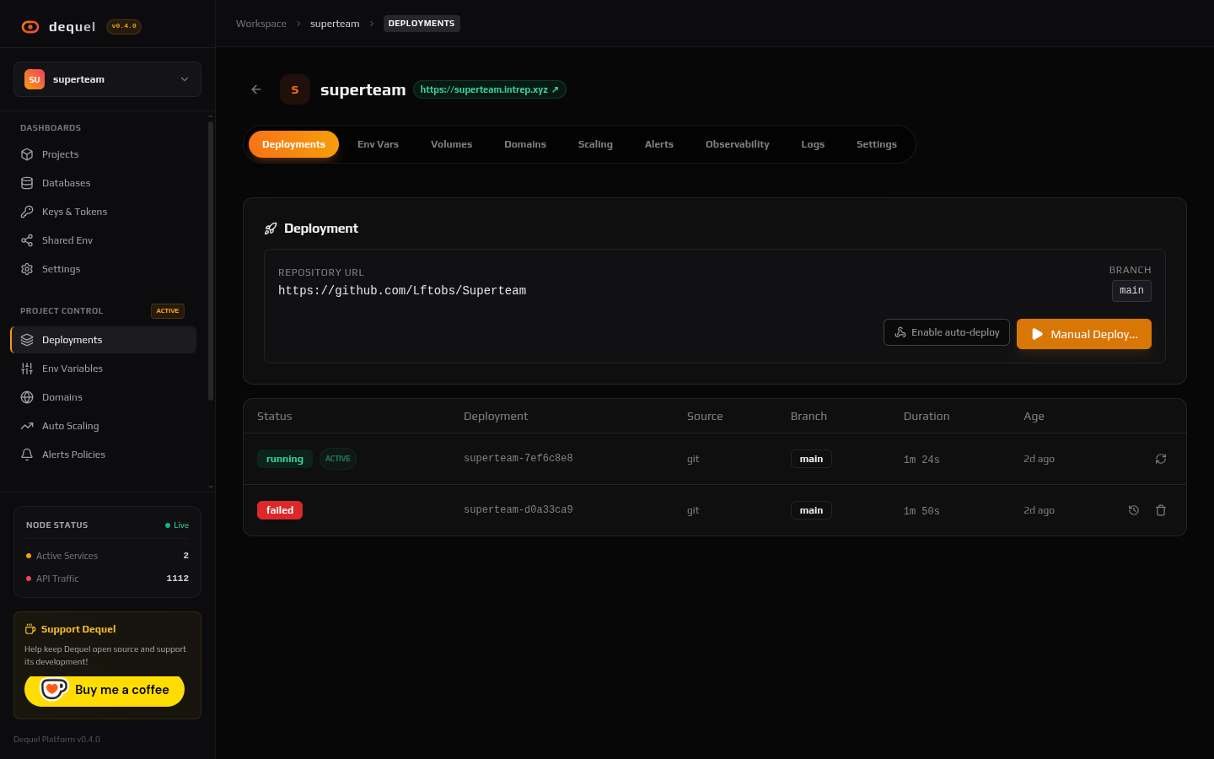
Task: Click the rollback icon for superteam-d0a33ca9
Action: click(x=1134, y=510)
